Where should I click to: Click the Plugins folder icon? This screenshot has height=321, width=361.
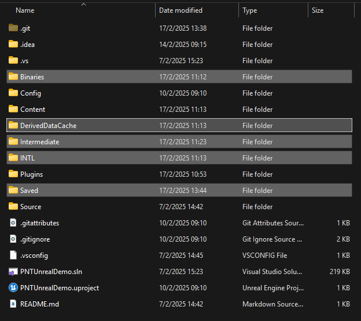[x=13, y=174]
